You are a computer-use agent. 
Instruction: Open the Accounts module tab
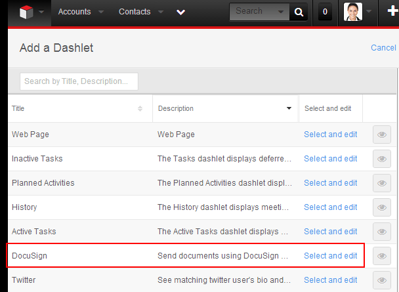74,12
